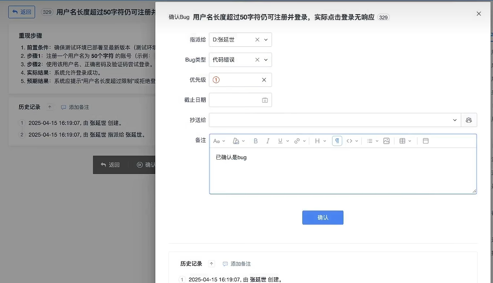The width and height of the screenshot is (493, 283).
Task: Expand underline style dropdown arrow
Action: pos(288,141)
